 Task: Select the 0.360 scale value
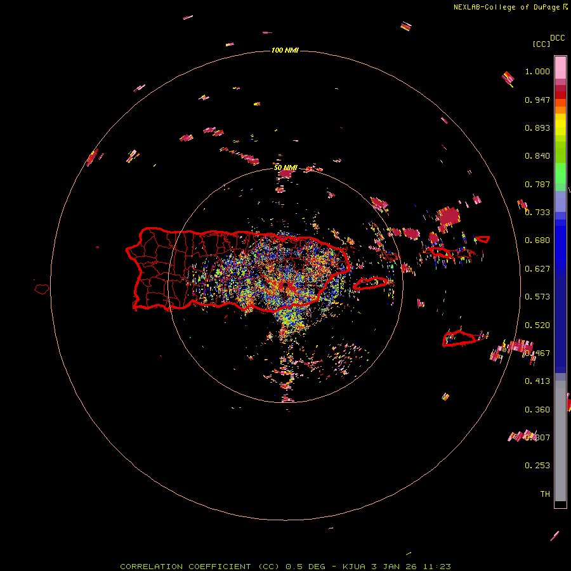coord(537,410)
